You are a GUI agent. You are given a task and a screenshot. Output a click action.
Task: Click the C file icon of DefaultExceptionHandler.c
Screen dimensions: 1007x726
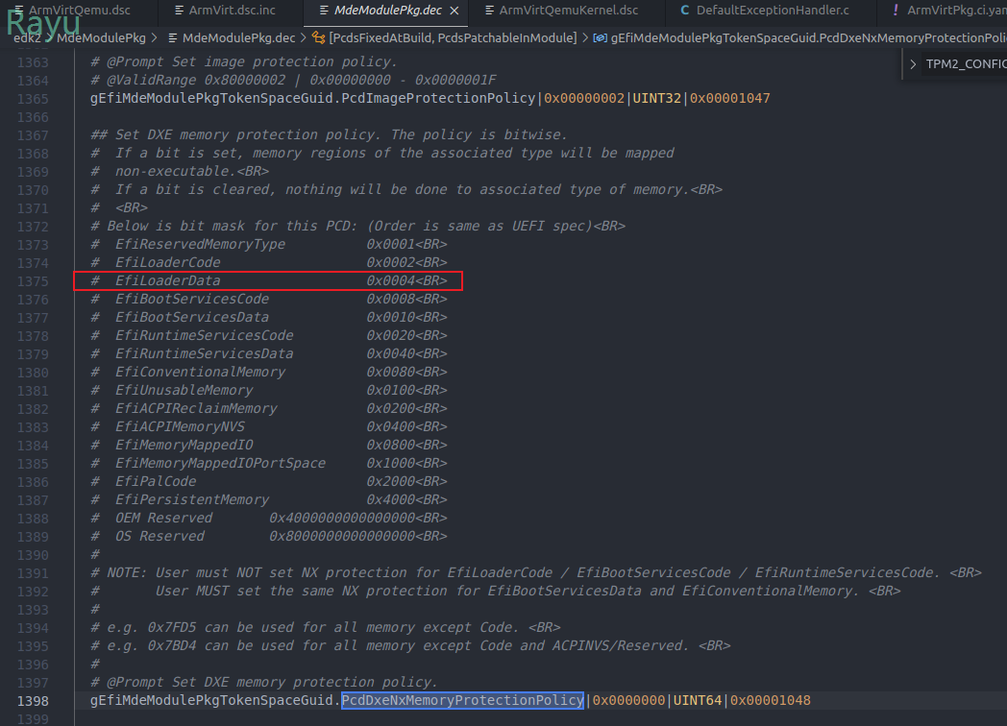pyautogui.click(x=684, y=11)
